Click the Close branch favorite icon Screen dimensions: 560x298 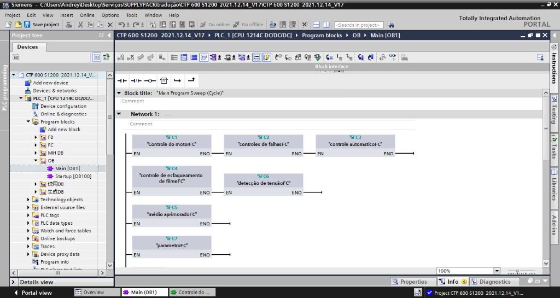coord(191,80)
